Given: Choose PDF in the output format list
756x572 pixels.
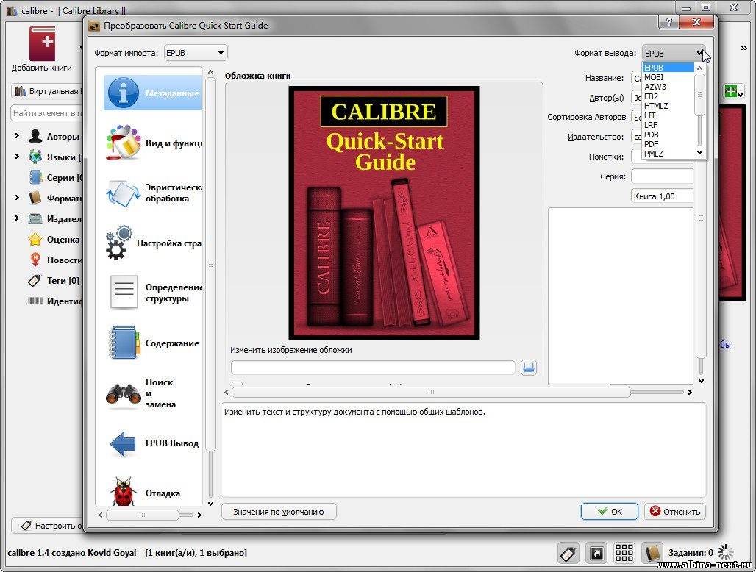Looking at the screenshot, I should pos(668,143).
